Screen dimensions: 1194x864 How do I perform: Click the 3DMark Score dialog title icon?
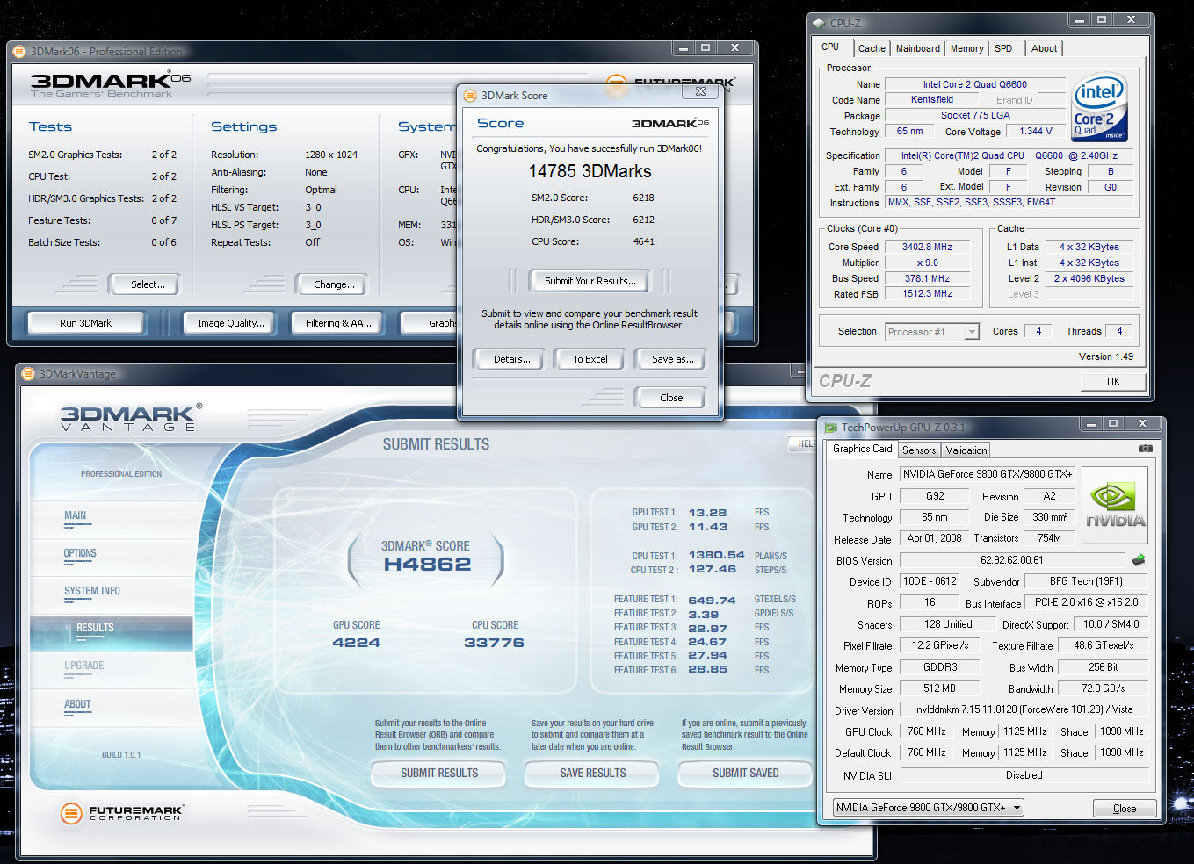pyautogui.click(x=470, y=95)
